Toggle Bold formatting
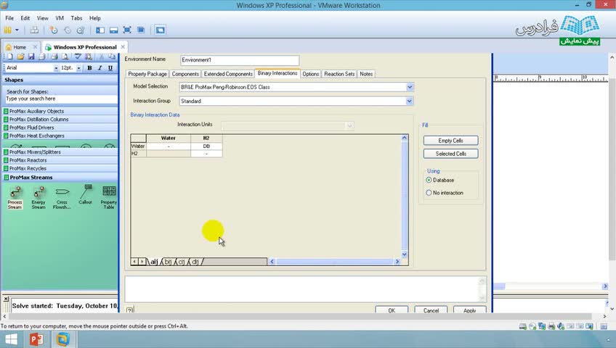Image resolution: width=616 pixels, height=348 pixels. coord(89,68)
